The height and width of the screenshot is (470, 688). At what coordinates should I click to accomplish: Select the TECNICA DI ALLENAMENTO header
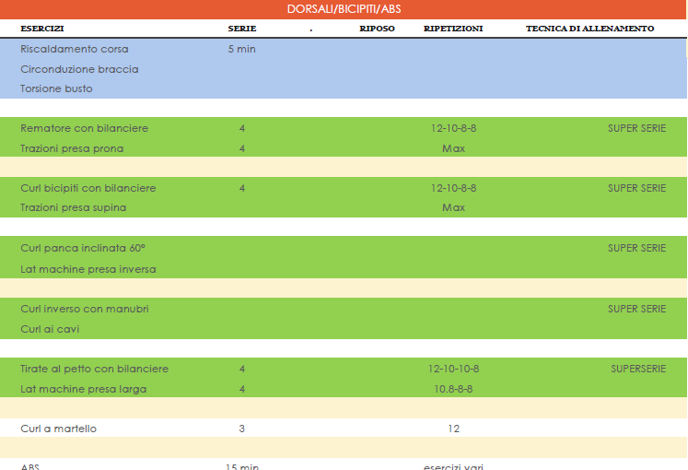click(589, 29)
